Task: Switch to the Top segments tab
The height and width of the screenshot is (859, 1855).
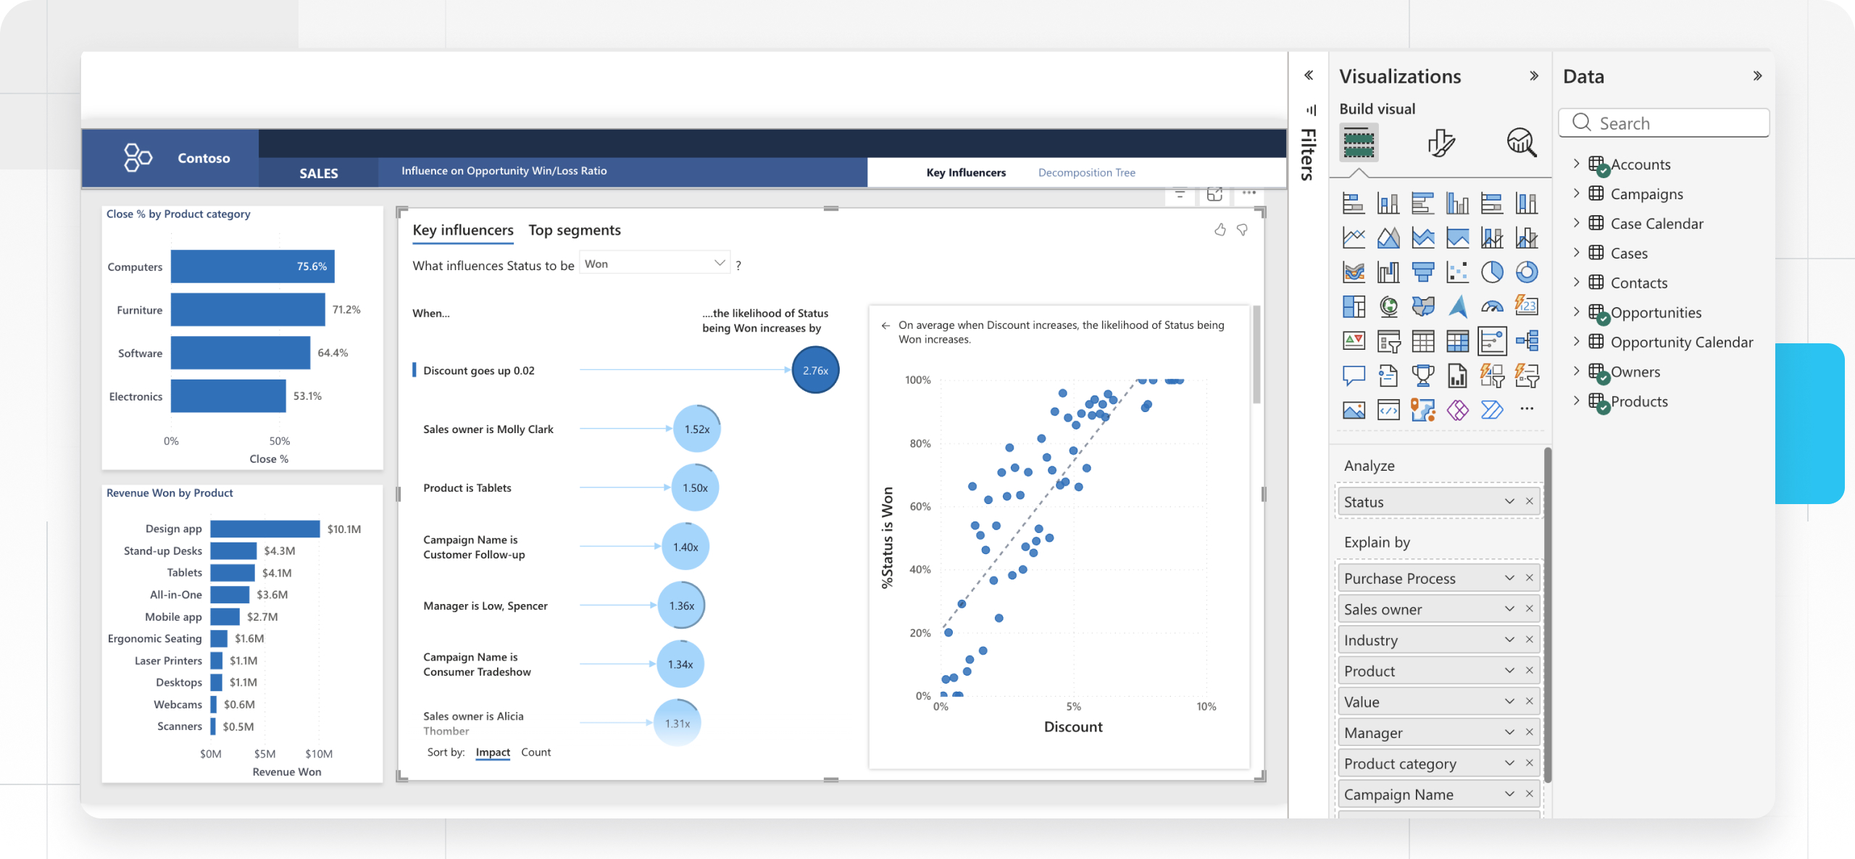Action: 574,230
